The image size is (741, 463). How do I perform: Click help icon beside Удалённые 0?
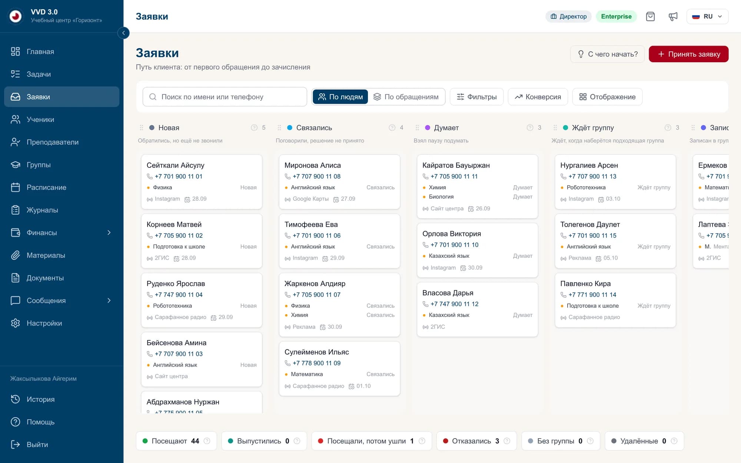(674, 441)
